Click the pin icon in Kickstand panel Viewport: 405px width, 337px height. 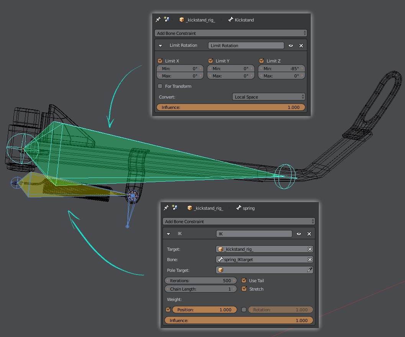tap(158, 20)
